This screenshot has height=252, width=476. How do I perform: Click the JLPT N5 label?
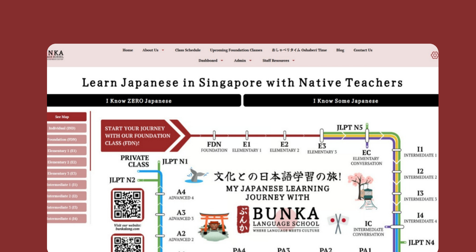click(x=350, y=128)
